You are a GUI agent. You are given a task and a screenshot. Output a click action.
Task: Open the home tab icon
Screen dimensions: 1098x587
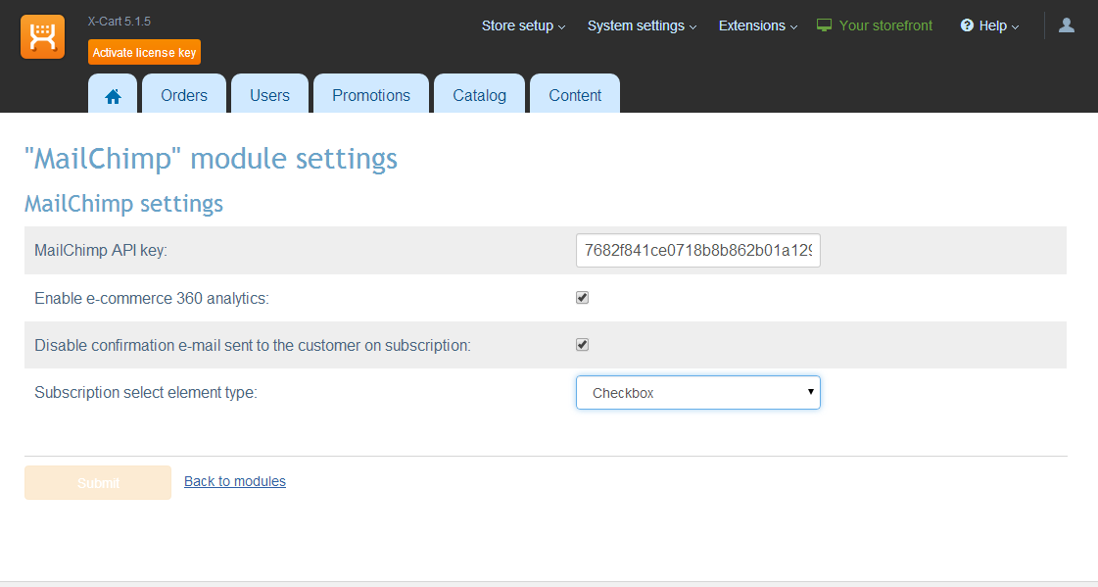[x=113, y=96]
